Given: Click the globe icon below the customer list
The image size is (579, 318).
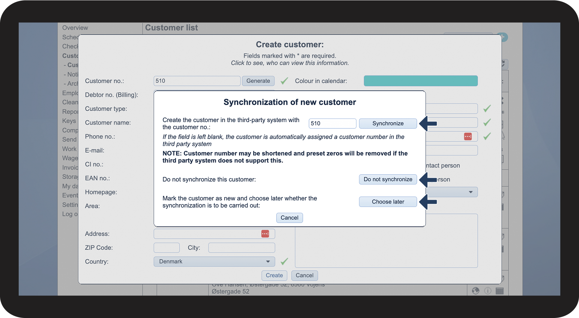Looking at the screenshot, I should click(475, 291).
